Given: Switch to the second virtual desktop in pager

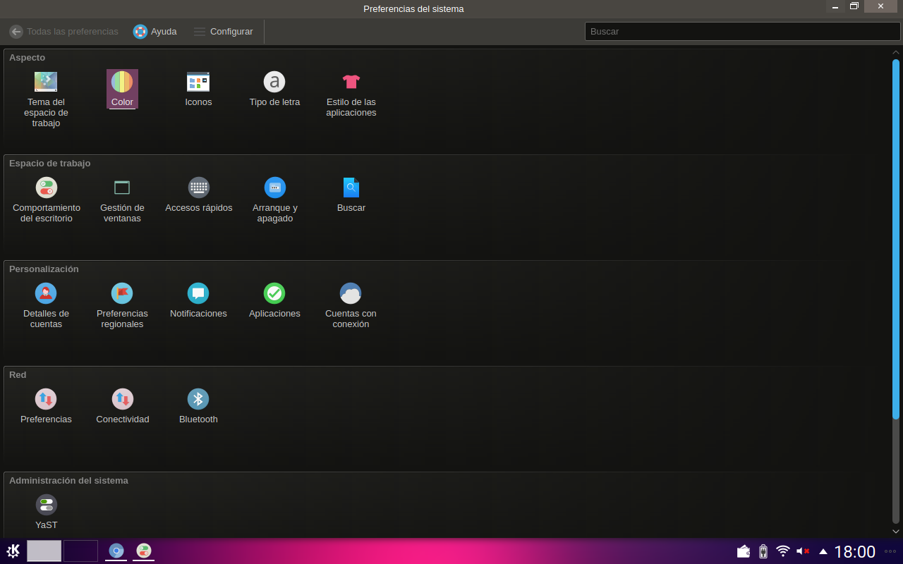Looking at the screenshot, I should coord(80,551).
